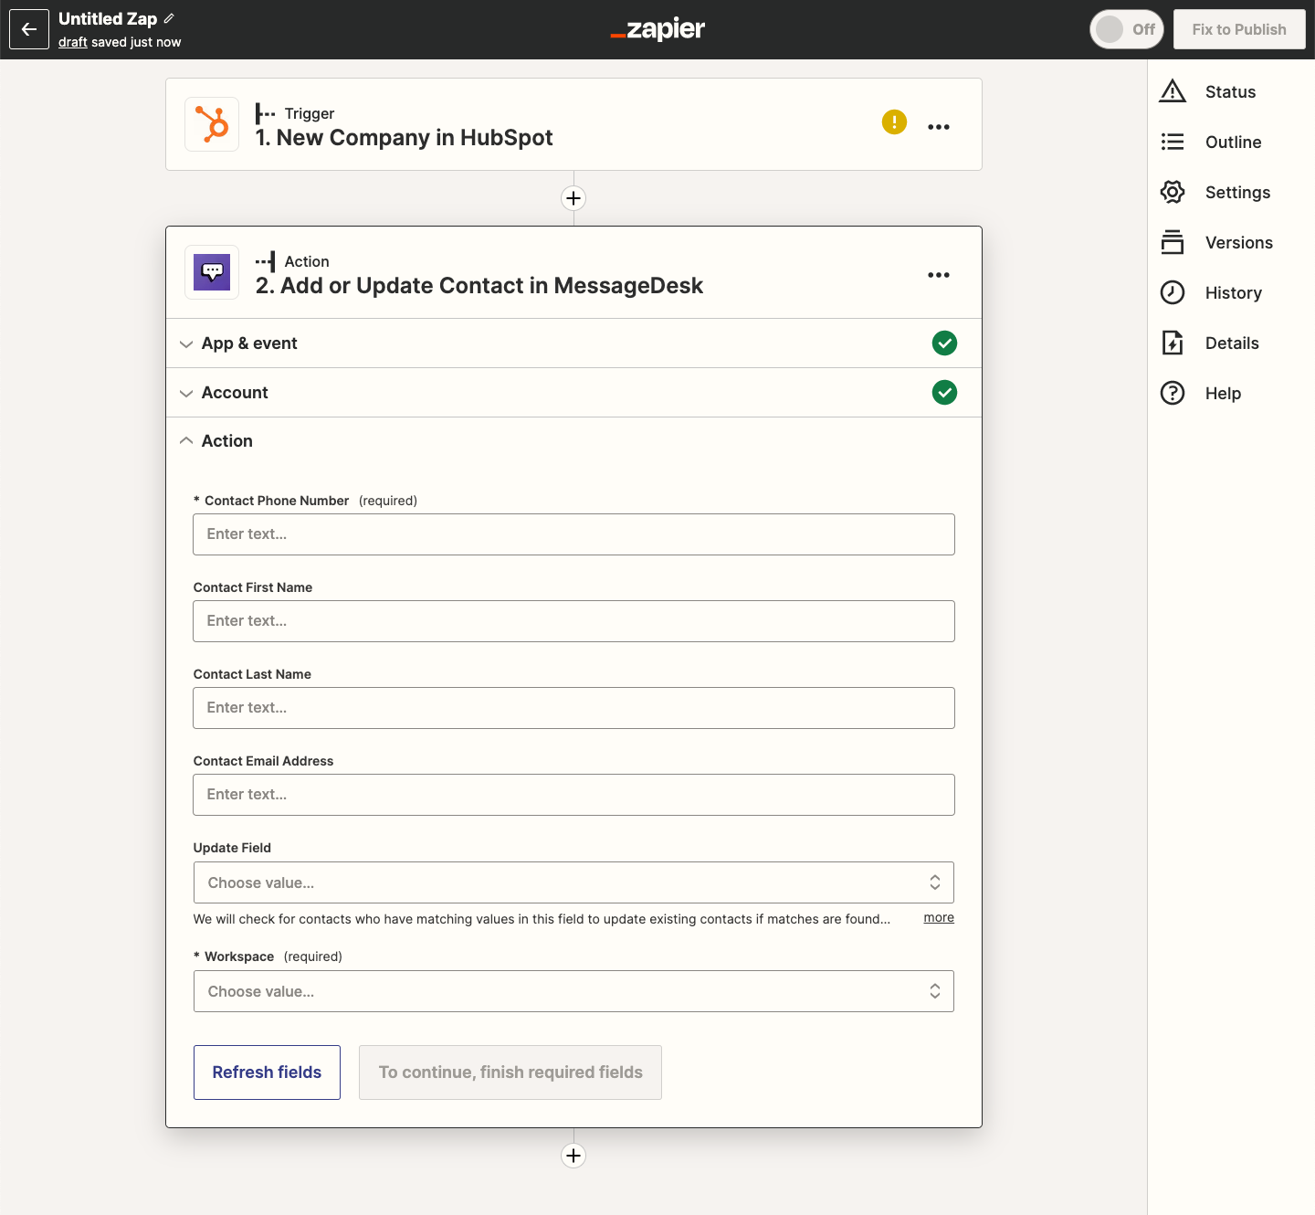Open the MessageDesk action options menu

[938, 274]
